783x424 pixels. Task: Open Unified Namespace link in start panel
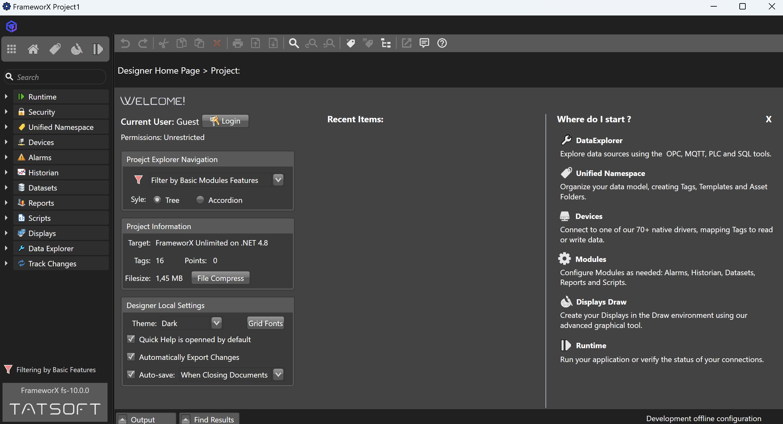610,173
